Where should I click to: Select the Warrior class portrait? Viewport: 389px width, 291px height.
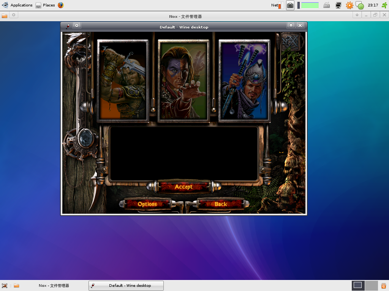coord(123,81)
